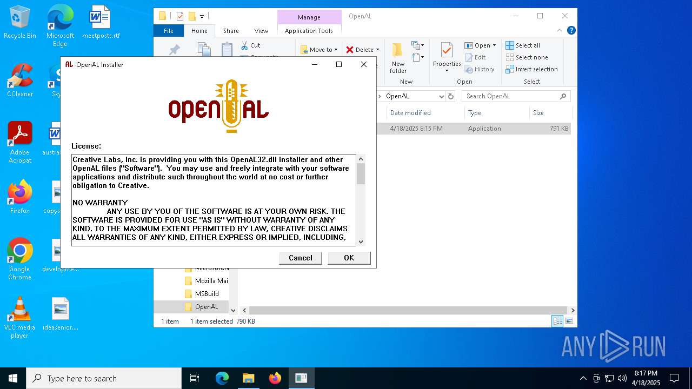Open the Mozilla Mai folder in tree

click(x=206, y=281)
